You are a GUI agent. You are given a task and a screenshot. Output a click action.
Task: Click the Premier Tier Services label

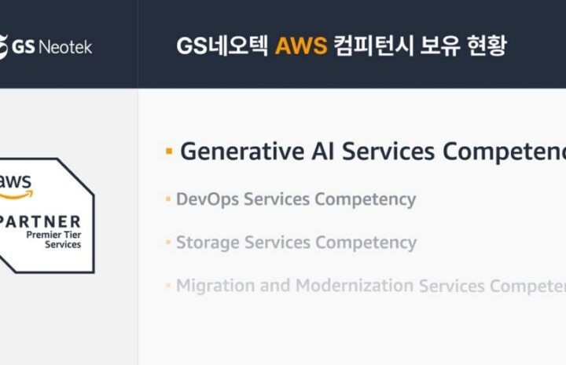53,239
